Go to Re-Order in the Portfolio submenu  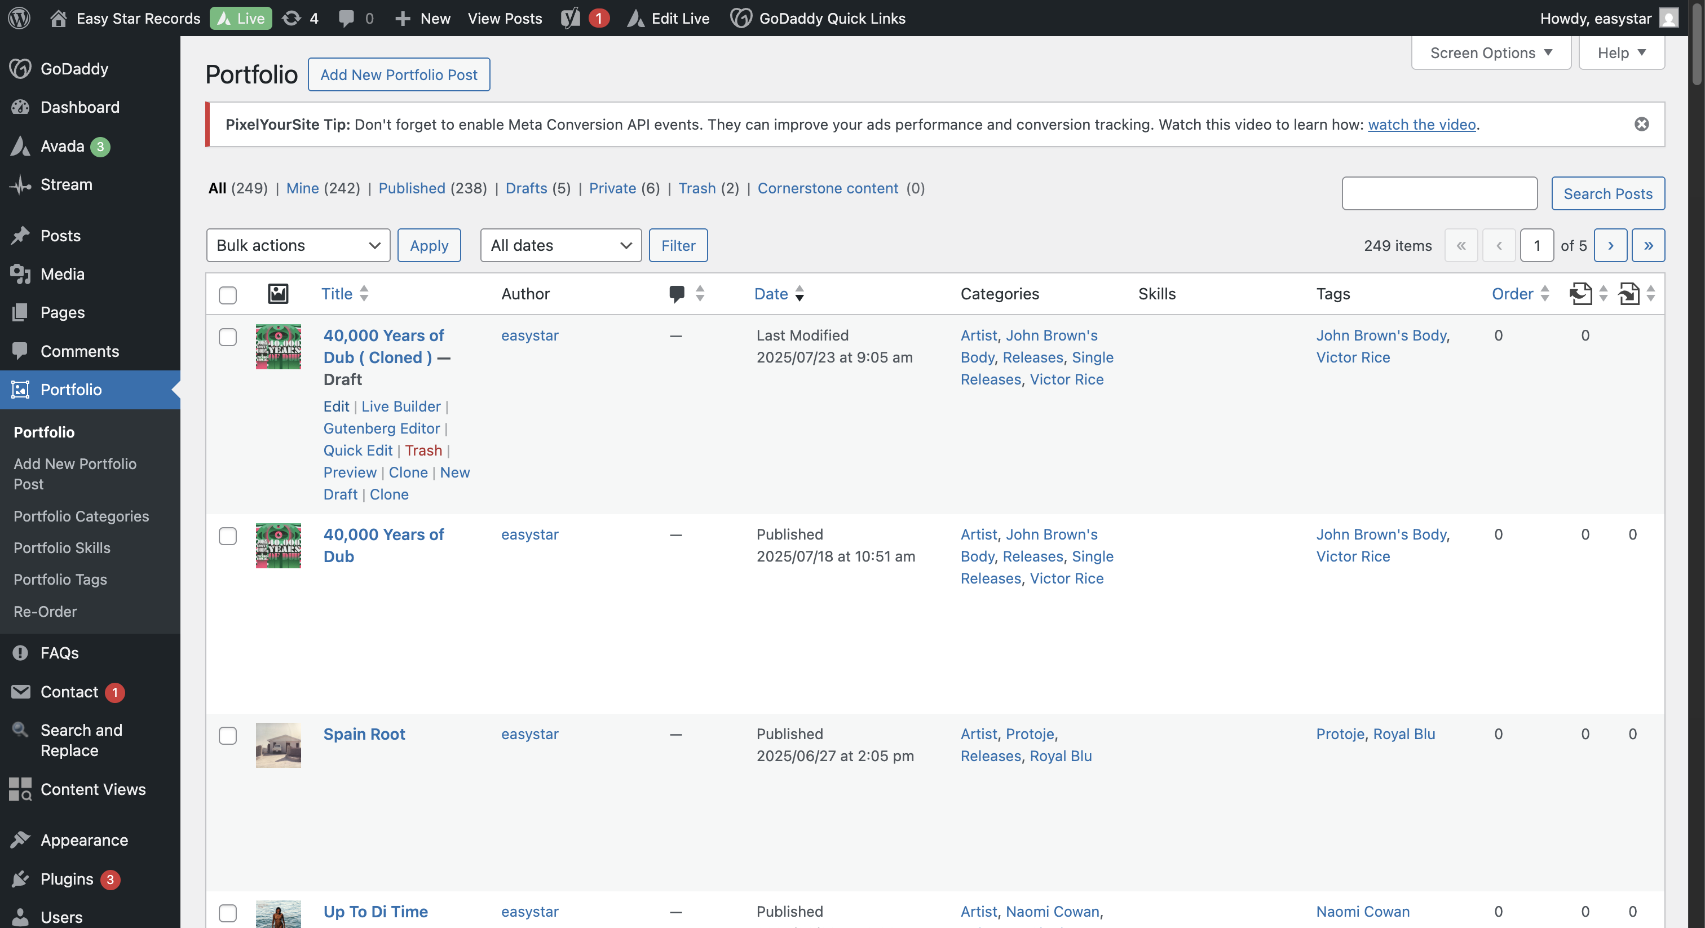coord(45,611)
